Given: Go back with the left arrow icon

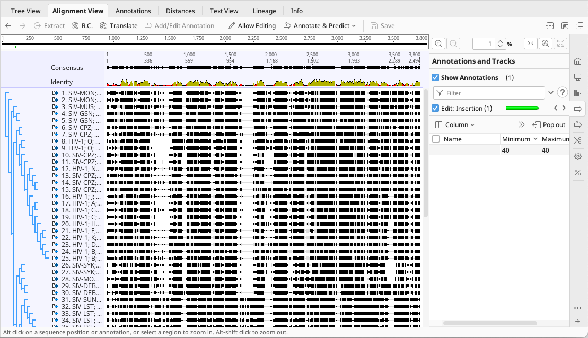Looking at the screenshot, I should [8, 26].
